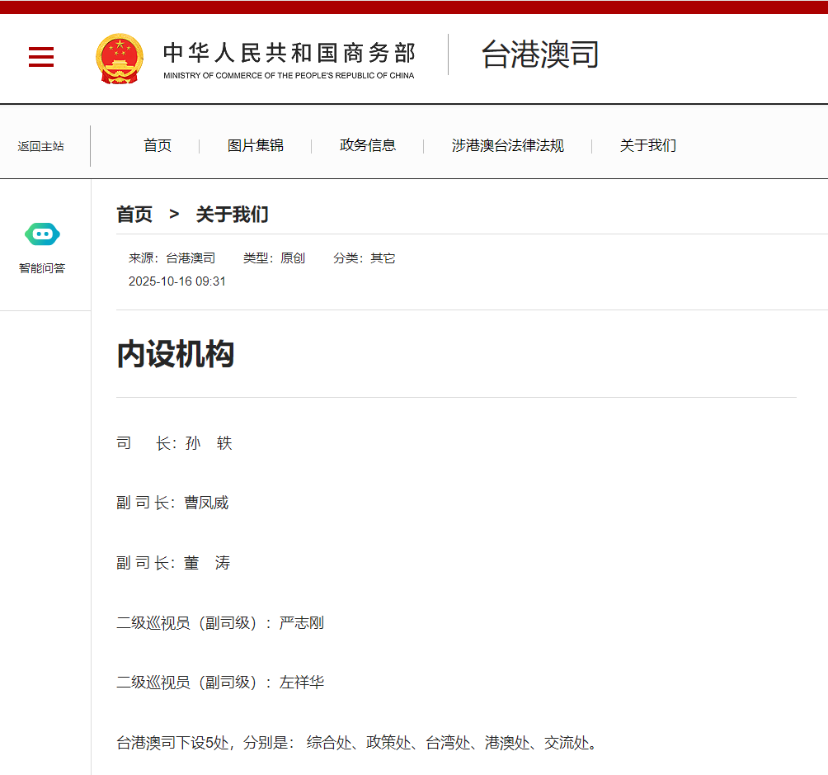This screenshot has height=775, width=828.
Task: Click the publish date 2025-10-16 09:31
Action: coord(177,281)
